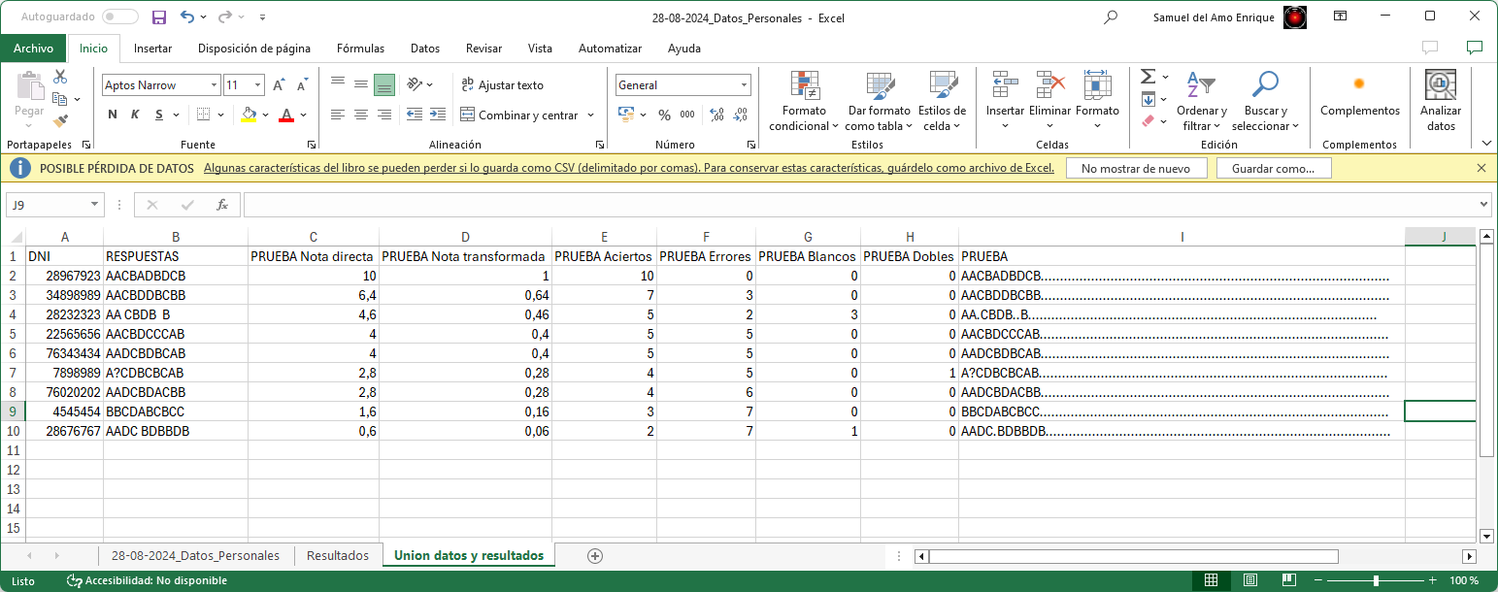Screen dimensions: 1498x592
Task: Toggle the Autoguardado switch
Action: (x=119, y=16)
